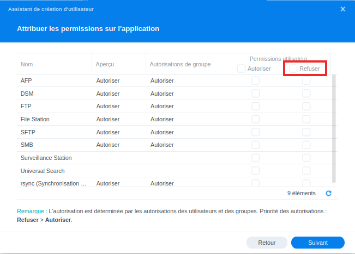This screenshot has width=355, height=254.
Task: Click the Autorisations de groupe column header
Action: tap(180, 64)
